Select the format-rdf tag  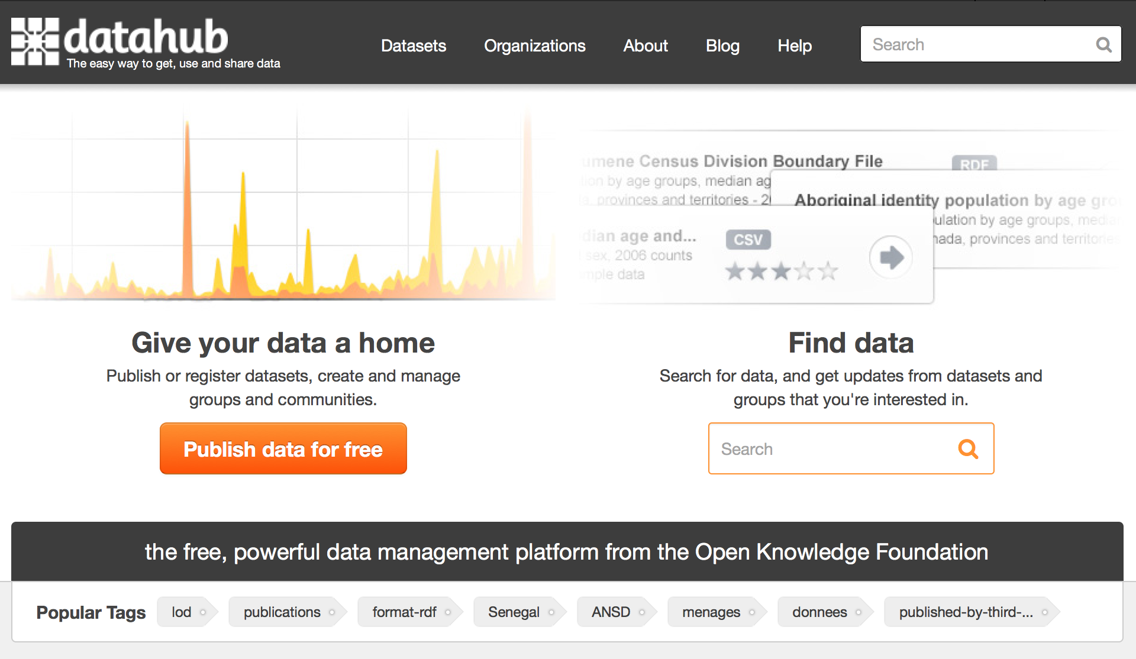point(411,612)
